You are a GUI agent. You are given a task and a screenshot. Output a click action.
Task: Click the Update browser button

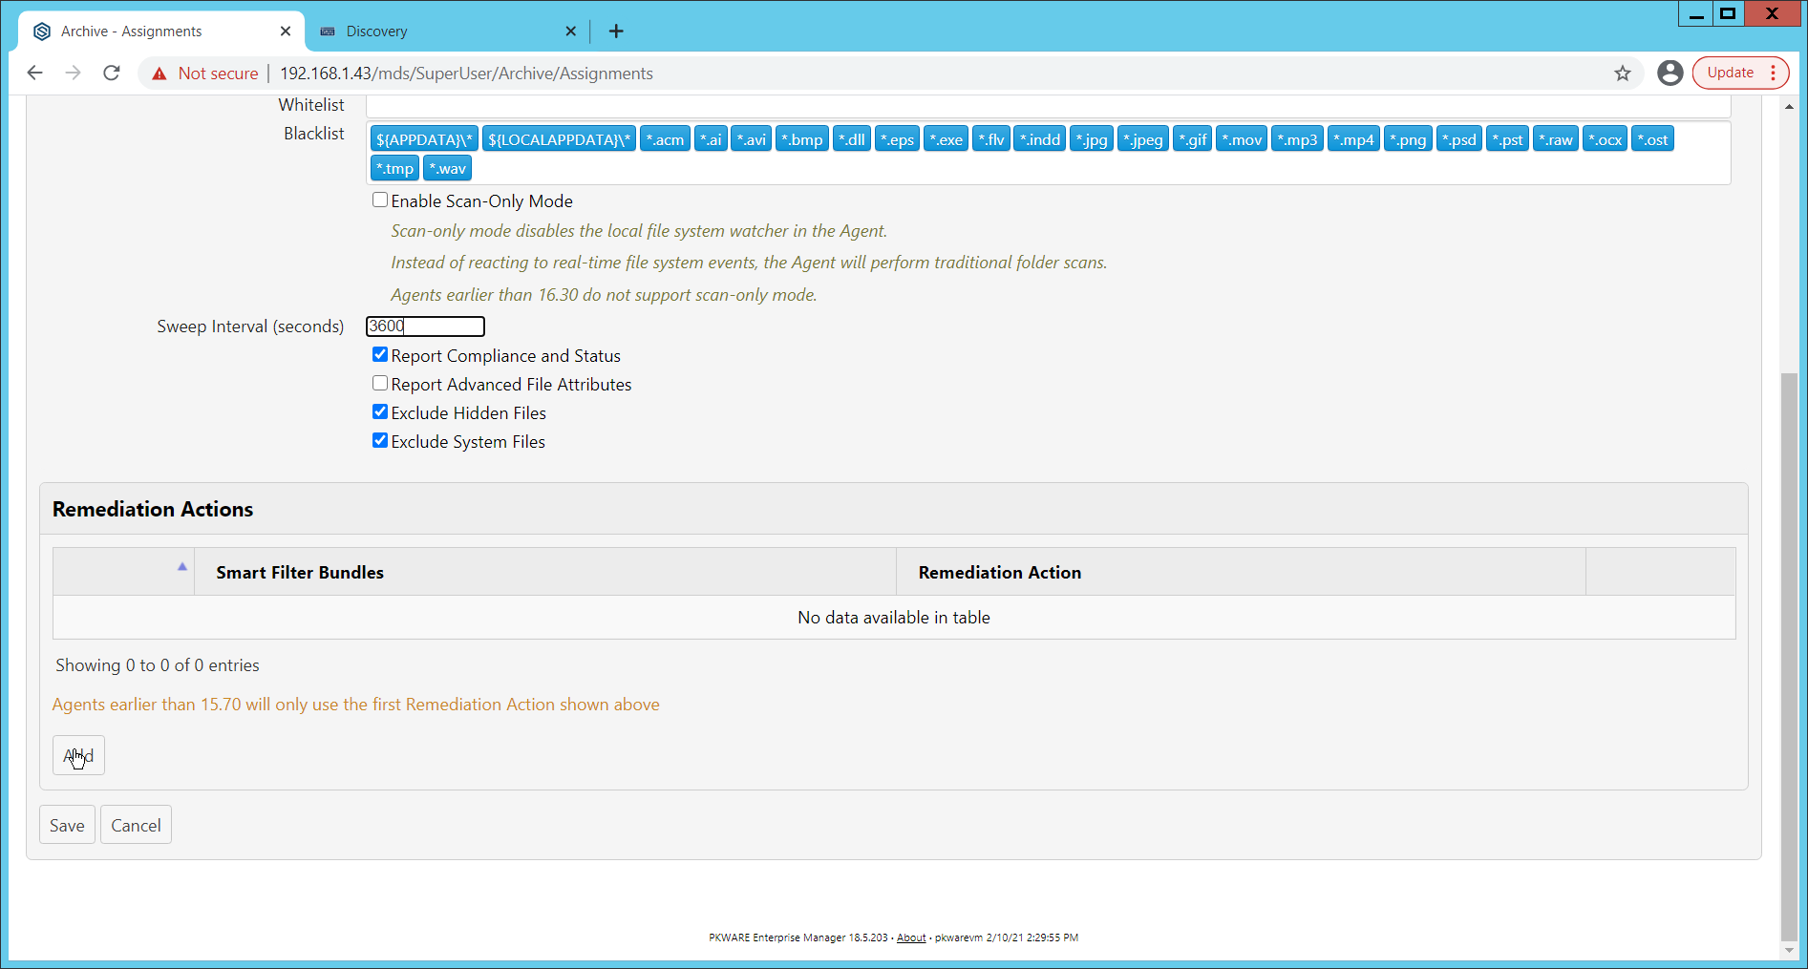[x=1731, y=73]
